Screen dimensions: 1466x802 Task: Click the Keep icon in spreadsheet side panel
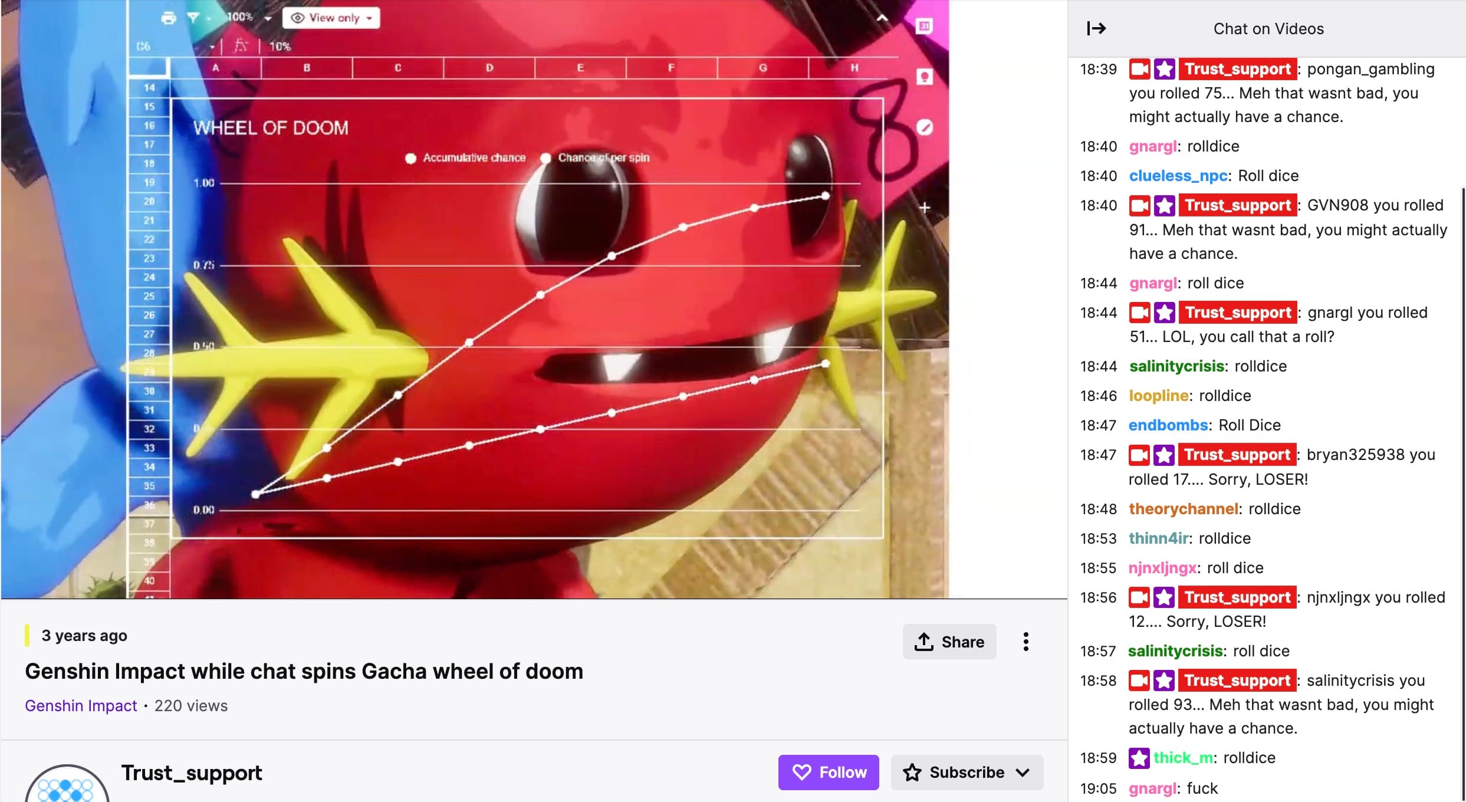[x=924, y=77]
